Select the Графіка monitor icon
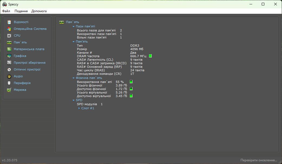Image resolution: width=282 pixels, height=164 pixels. [x=9, y=56]
